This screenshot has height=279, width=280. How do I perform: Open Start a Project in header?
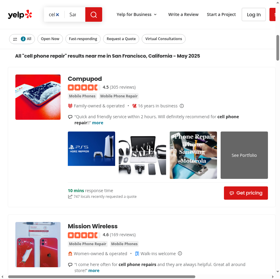tap(221, 14)
